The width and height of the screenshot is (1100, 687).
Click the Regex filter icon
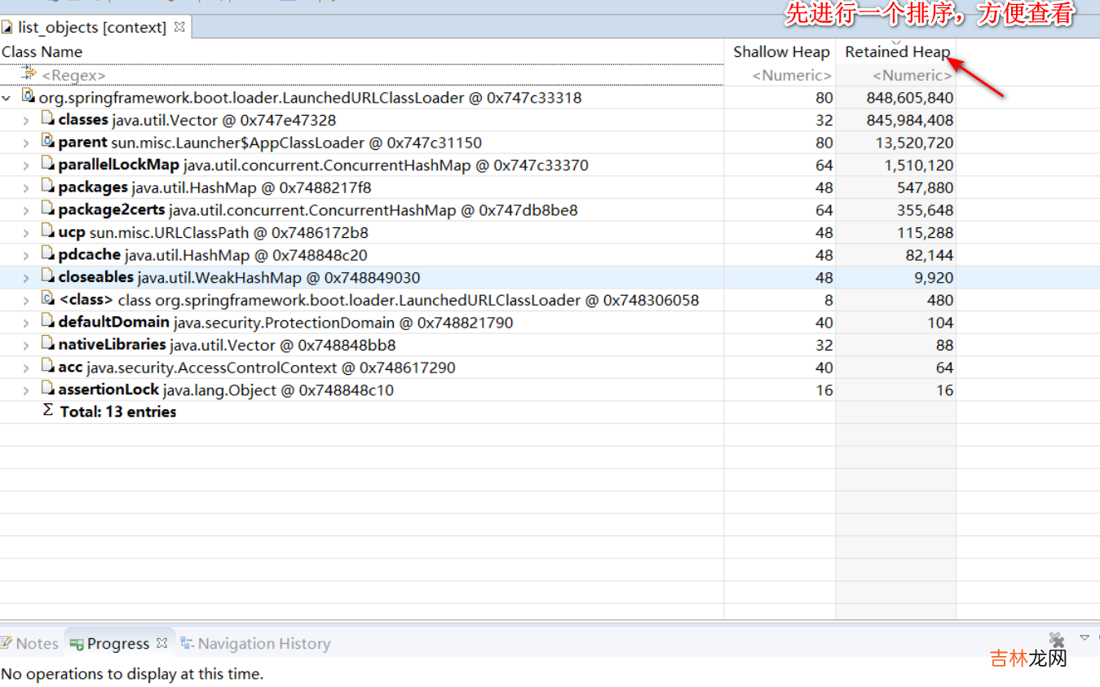coord(29,74)
